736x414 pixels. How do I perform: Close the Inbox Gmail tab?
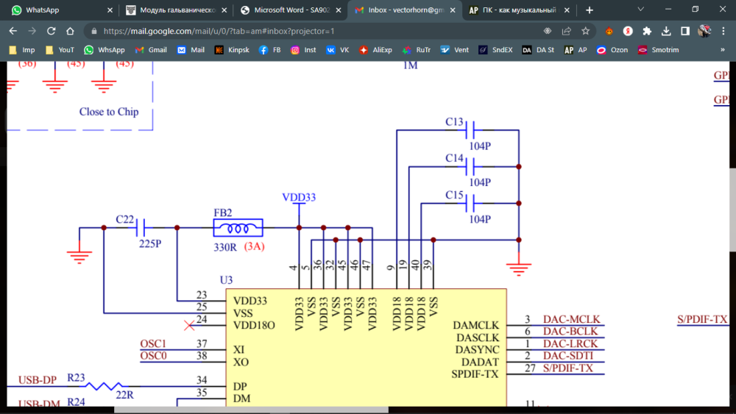click(x=453, y=10)
